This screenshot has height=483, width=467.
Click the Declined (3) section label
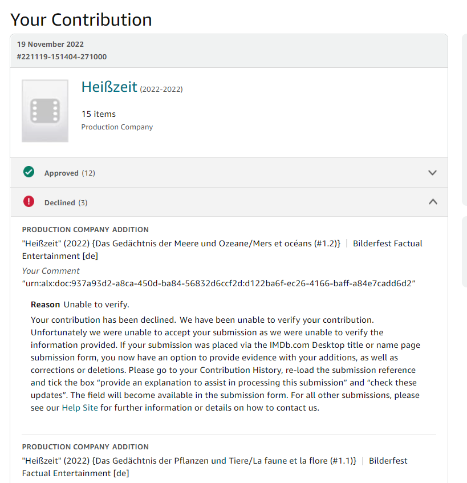[66, 202]
